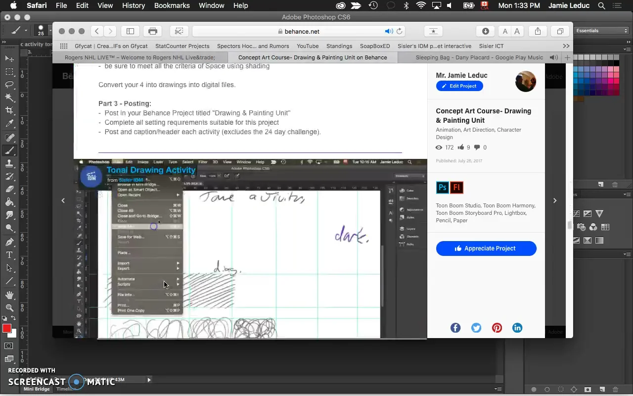
Task: Select the Path Selection arrow tool
Action: (x=9, y=268)
